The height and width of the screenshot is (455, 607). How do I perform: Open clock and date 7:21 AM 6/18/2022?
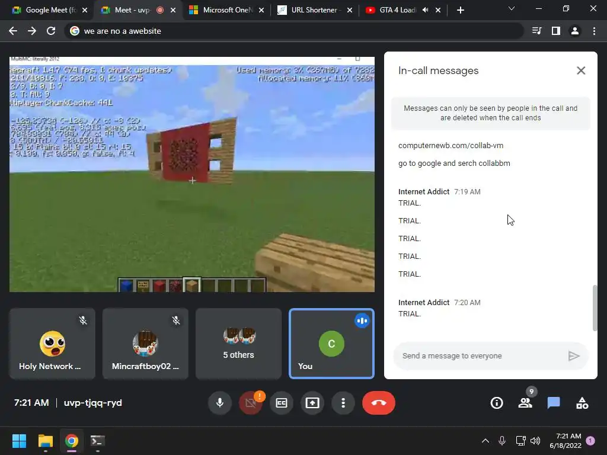pos(565,441)
